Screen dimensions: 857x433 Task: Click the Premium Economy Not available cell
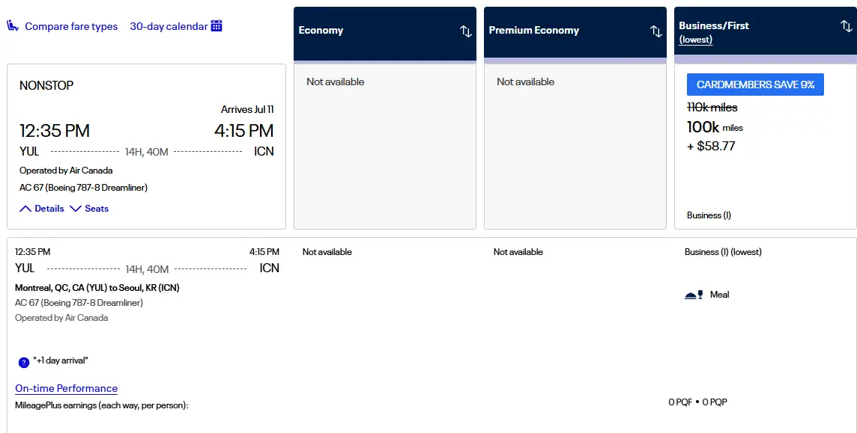575,147
